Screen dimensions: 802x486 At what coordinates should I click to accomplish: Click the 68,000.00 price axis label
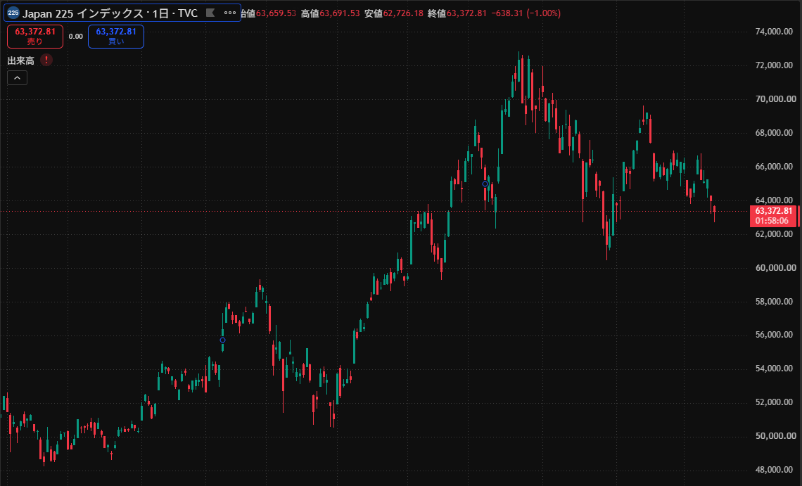774,133
